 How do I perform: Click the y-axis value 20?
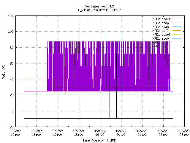(12, 95)
